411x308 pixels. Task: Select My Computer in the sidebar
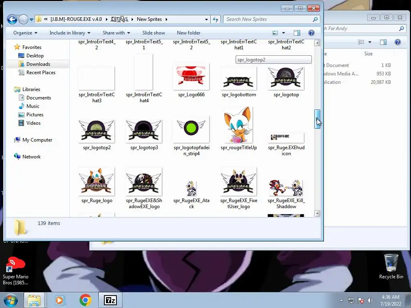click(x=33, y=140)
